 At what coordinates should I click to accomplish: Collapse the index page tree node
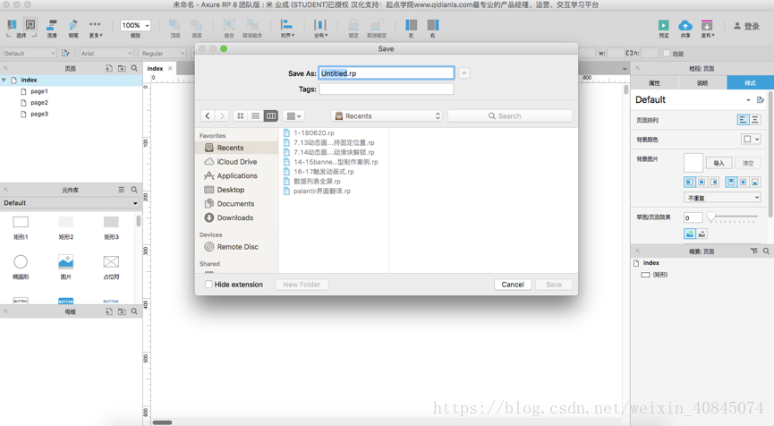[4, 80]
